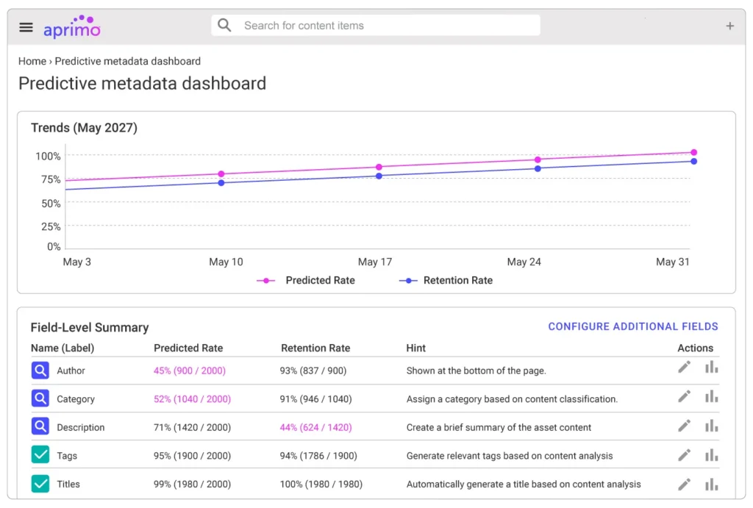Open statistics bar-chart icon for Author
Image resolution: width=753 pixels, height=508 pixels.
pos(711,366)
